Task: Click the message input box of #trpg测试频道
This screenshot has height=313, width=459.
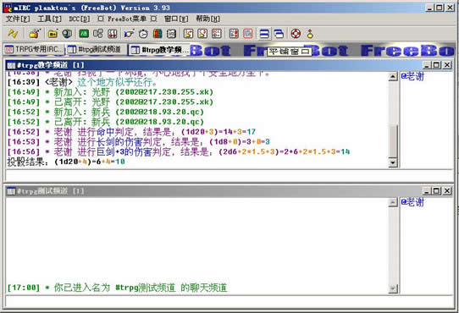Action: pos(229,301)
